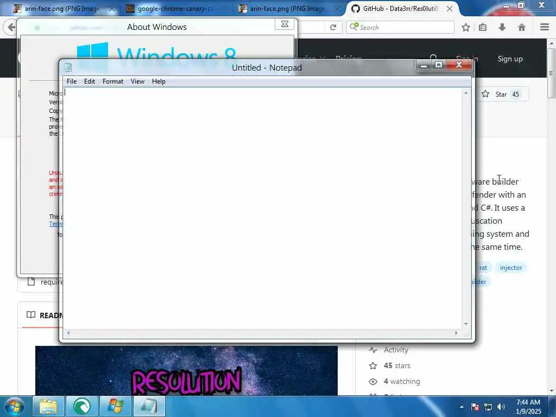
Task: Close the GitHub tab in Firefox
Action: (x=450, y=9)
